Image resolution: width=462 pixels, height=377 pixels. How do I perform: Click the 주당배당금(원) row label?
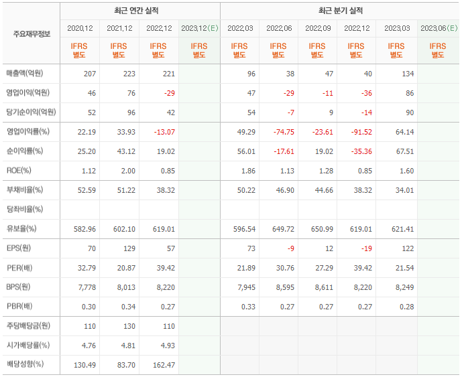pos(28,326)
